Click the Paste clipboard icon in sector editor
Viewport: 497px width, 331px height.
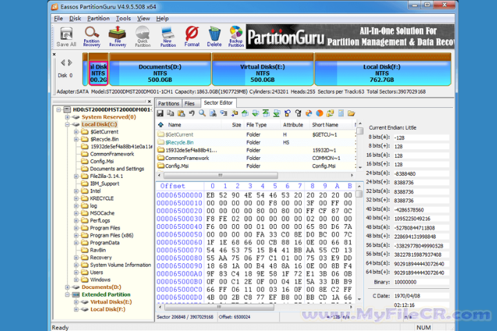click(181, 113)
